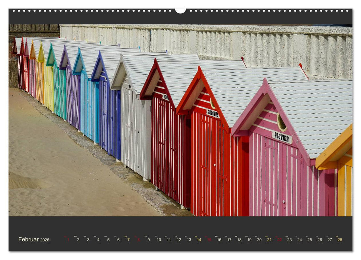This screenshot has width=361, height=260.
Task: Select date 25 in the date row
Action: [309, 240]
